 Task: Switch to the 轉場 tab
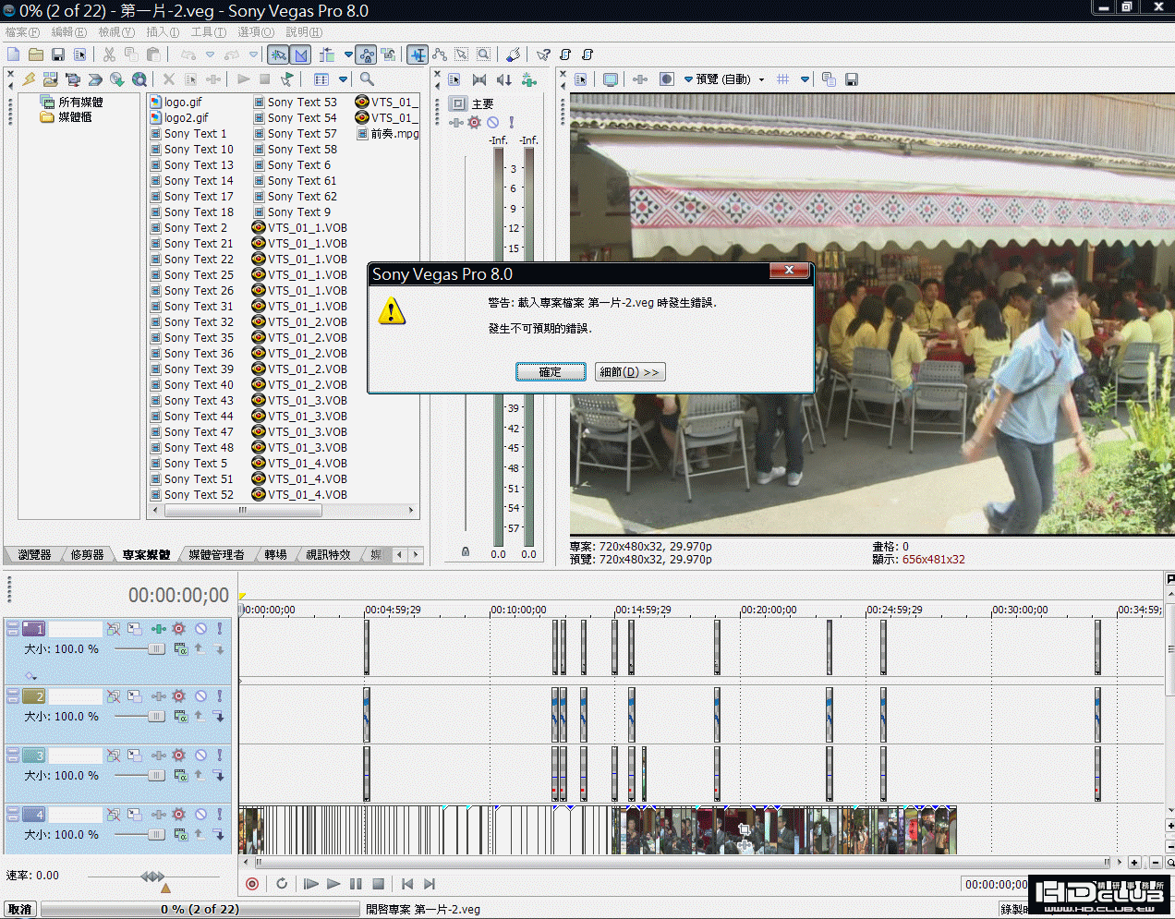275,555
